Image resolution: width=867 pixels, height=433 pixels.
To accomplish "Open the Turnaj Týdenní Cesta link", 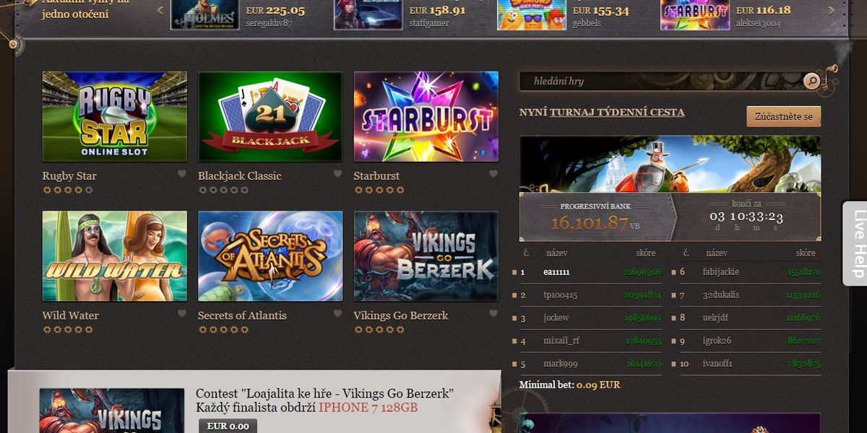I will point(617,113).
